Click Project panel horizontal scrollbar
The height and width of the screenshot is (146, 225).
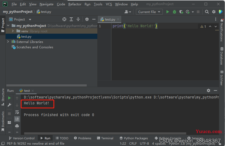click(x=47, y=85)
